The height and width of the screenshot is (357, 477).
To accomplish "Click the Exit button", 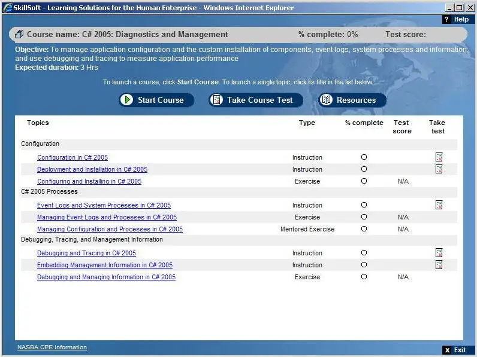I will coord(458,350).
